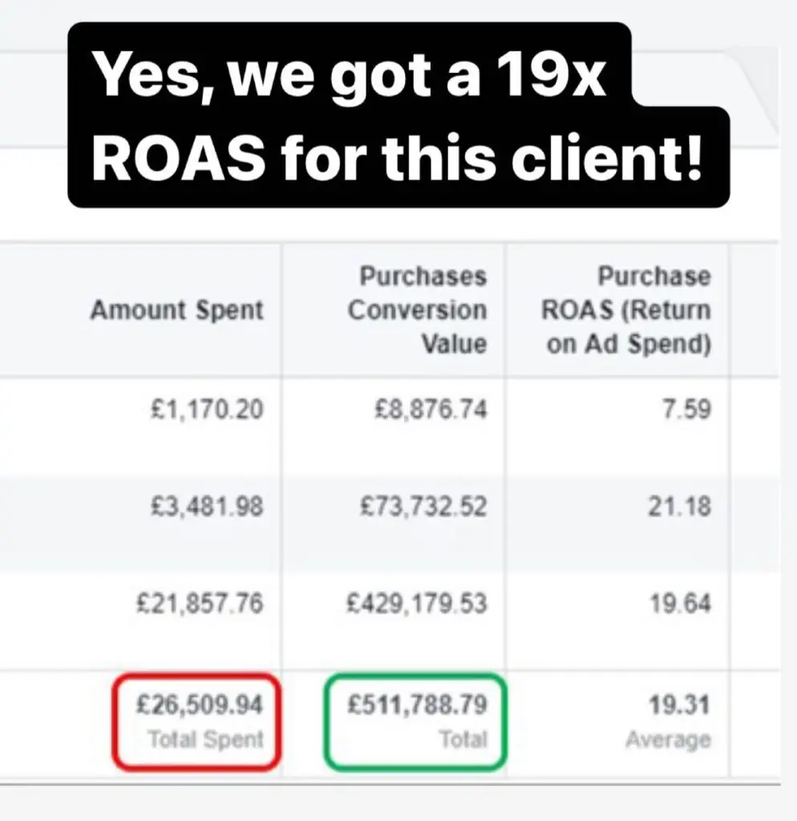Click the £511,788.79 total conversion value
The height and width of the screenshot is (821, 797).
pyautogui.click(x=418, y=704)
